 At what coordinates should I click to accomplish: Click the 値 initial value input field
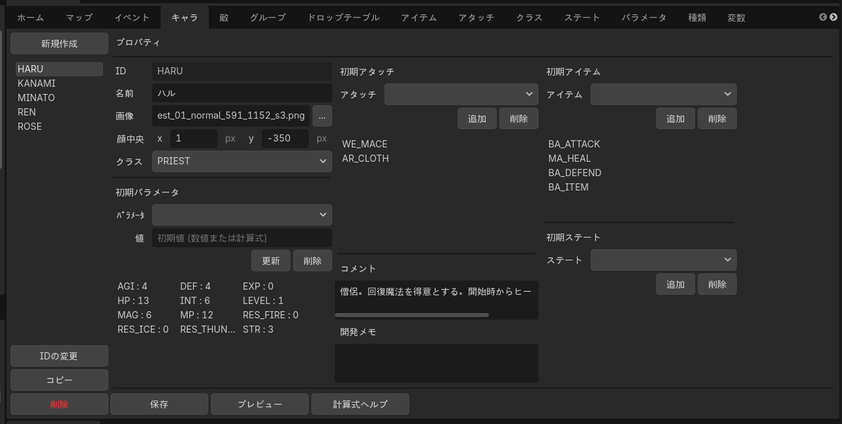(242, 238)
